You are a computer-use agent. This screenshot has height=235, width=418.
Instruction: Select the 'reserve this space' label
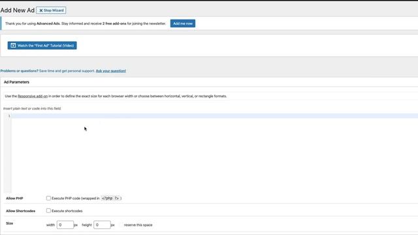[138, 225]
